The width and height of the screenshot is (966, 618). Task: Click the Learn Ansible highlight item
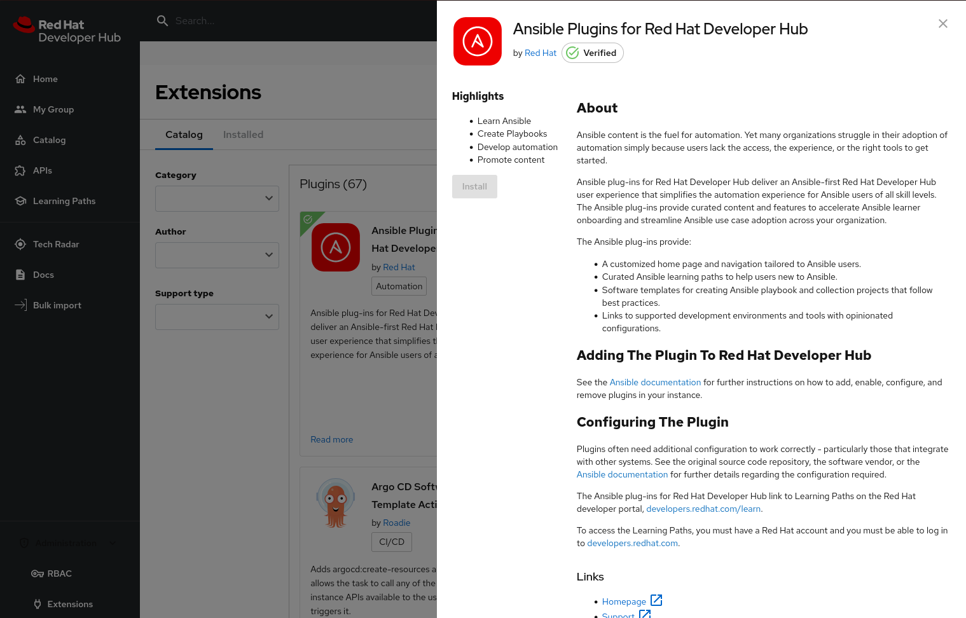(504, 121)
